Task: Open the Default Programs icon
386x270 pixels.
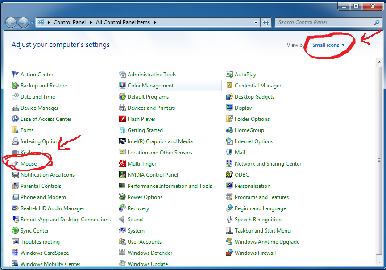Action: [122, 96]
